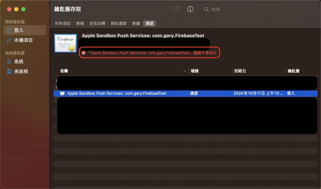
Task: Toggle sort direction arrow in 名稱 column
Action: [x=184, y=71]
